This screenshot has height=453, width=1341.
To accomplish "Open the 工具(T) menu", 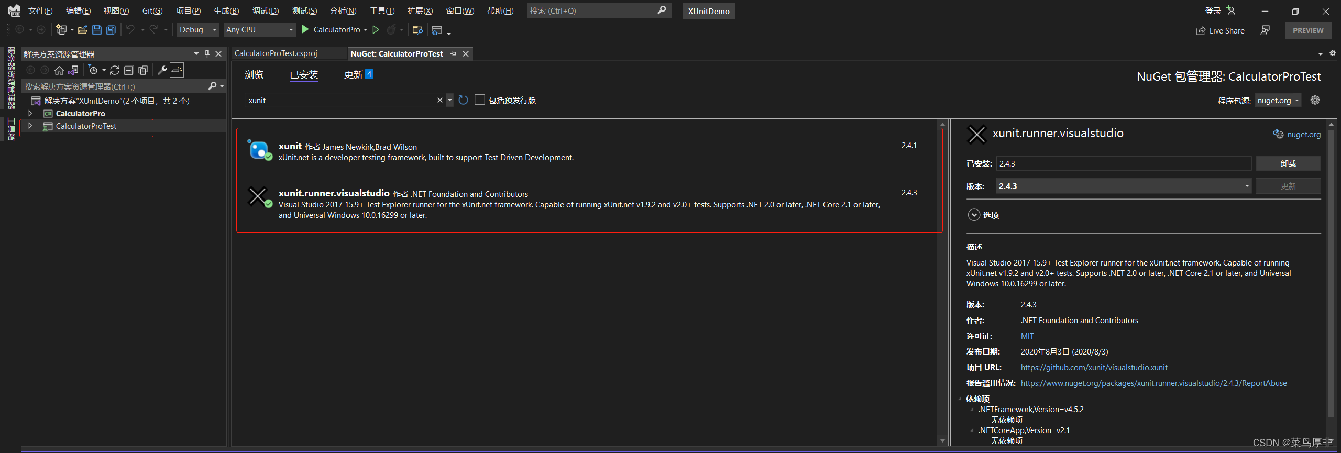I will point(382,11).
